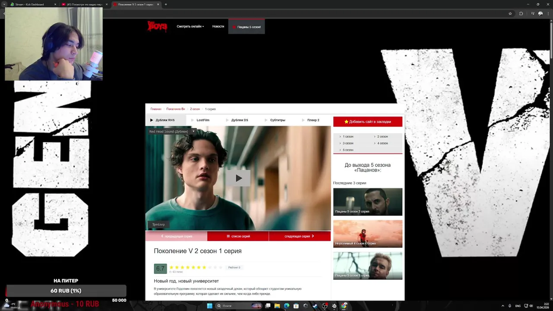Open the Смотреть онлайн dropdown menu

pos(190,26)
